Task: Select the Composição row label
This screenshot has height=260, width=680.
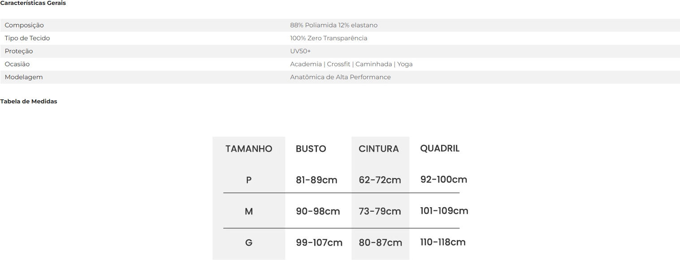Action: 24,26
